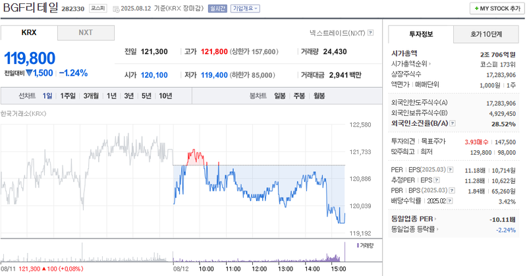Show the 월봉 candlestick chart
Screen dimensions: 527x276
point(319,96)
